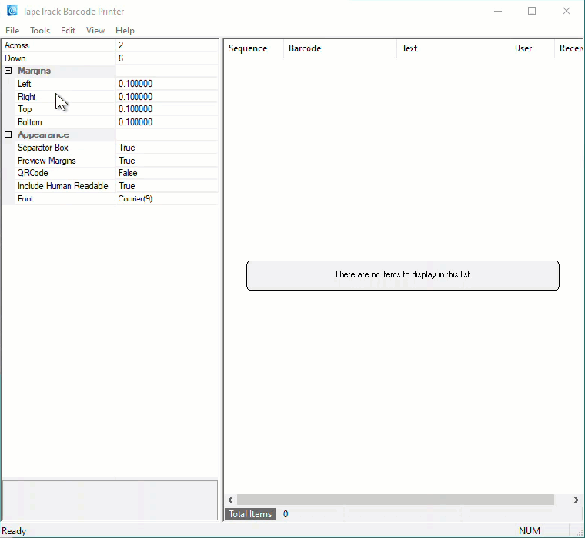The image size is (585, 538).
Task: Sort by the partially visible Received column header
Action: [569, 48]
